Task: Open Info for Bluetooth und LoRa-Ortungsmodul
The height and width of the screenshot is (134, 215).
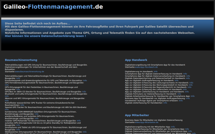Action: click(7, 96)
